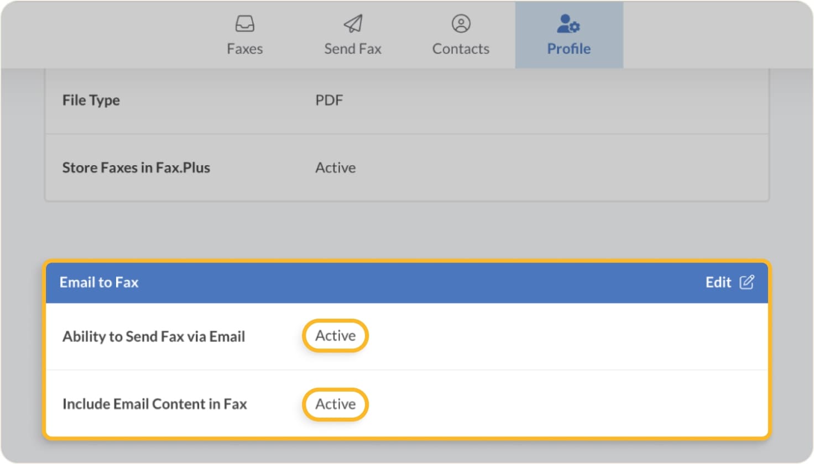Toggle Include Email Content in Fax to inactive
814x464 pixels.
[335, 404]
